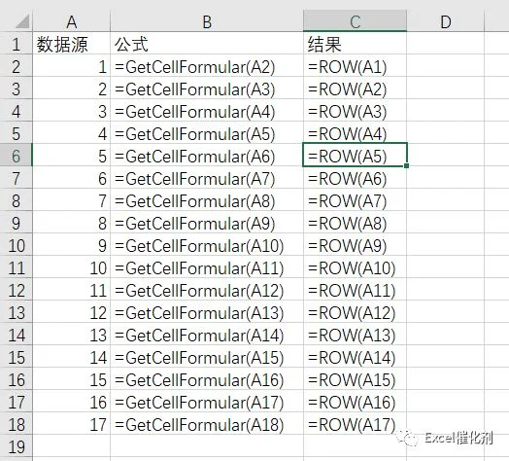Select column D header
The width and height of the screenshot is (509, 461).
445,21
